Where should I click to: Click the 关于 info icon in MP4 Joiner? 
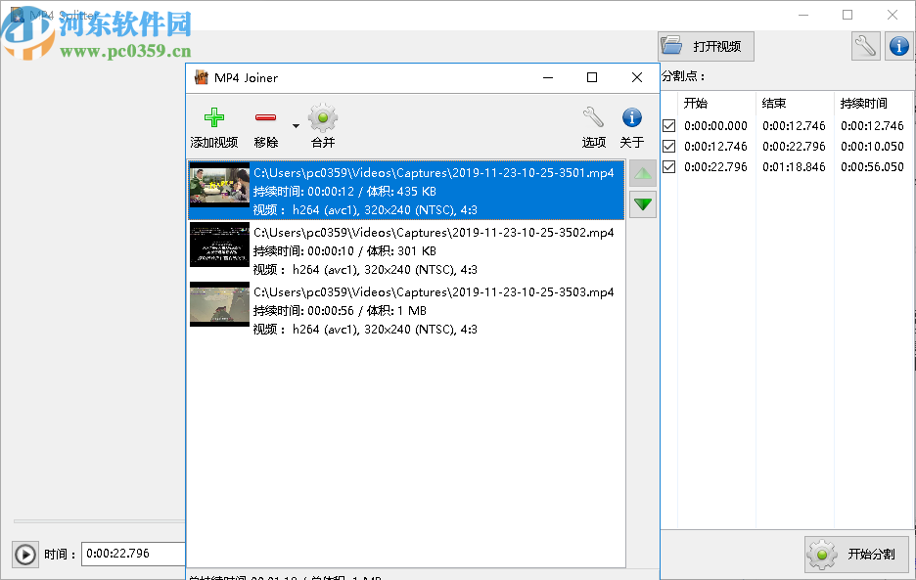point(631,117)
